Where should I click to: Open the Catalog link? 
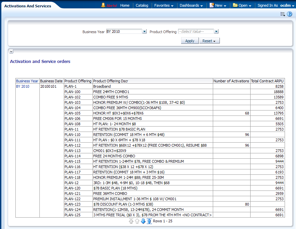pyautogui.click(x=142, y=5)
